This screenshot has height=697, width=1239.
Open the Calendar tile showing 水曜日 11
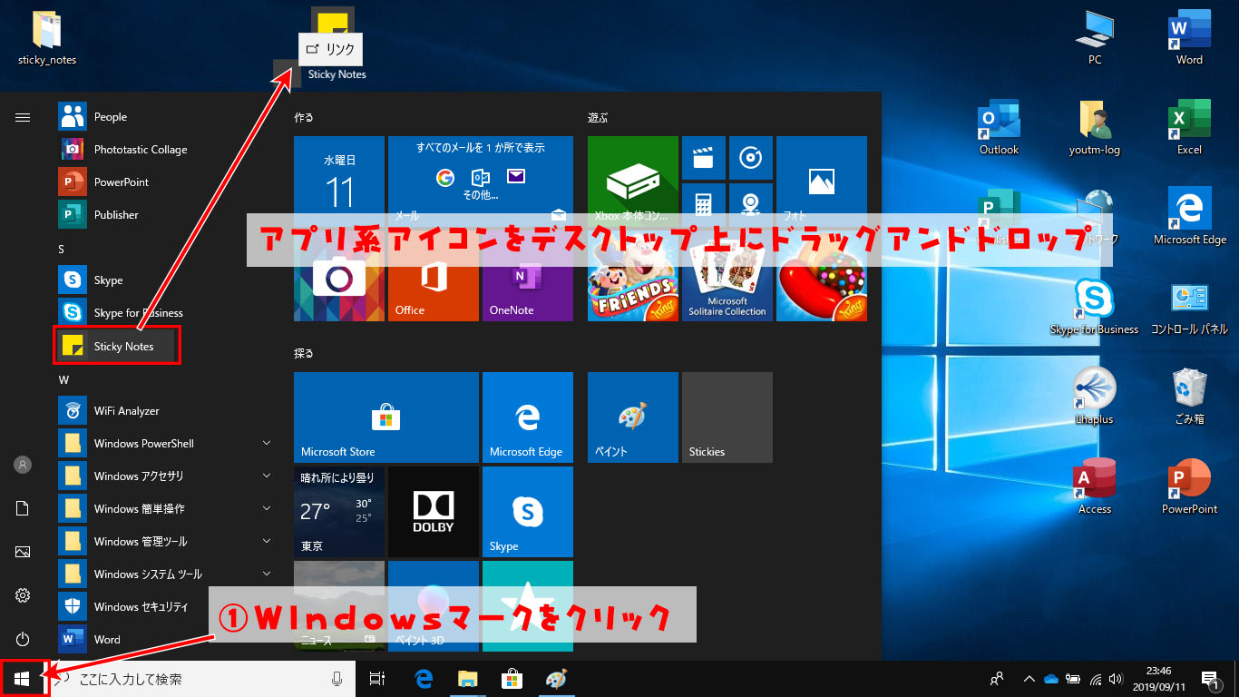[339, 182]
